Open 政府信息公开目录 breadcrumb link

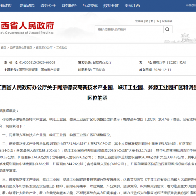(21, 47)
